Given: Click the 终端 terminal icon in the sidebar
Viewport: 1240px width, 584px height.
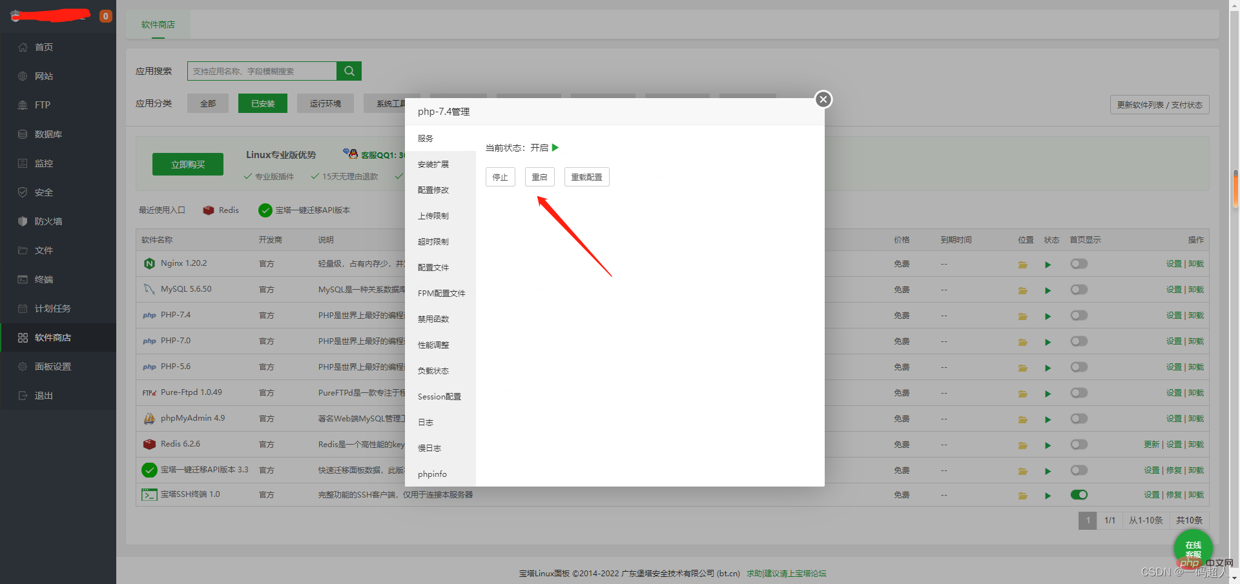Looking at the screenshot, I should coord(23,279).
